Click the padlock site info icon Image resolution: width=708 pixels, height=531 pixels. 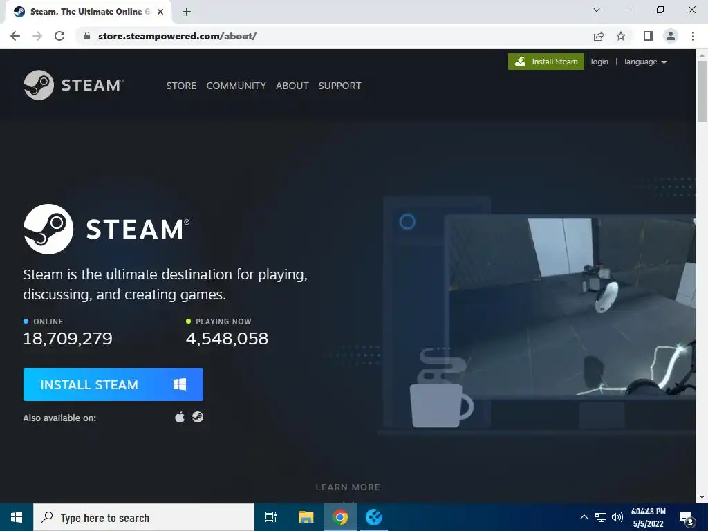click(x=87, y=36)
